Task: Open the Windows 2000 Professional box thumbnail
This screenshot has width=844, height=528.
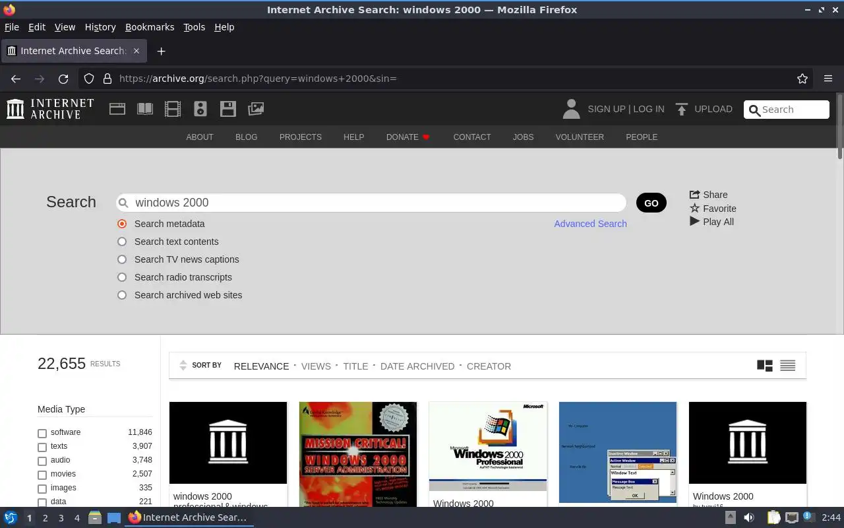Action: 488,446
